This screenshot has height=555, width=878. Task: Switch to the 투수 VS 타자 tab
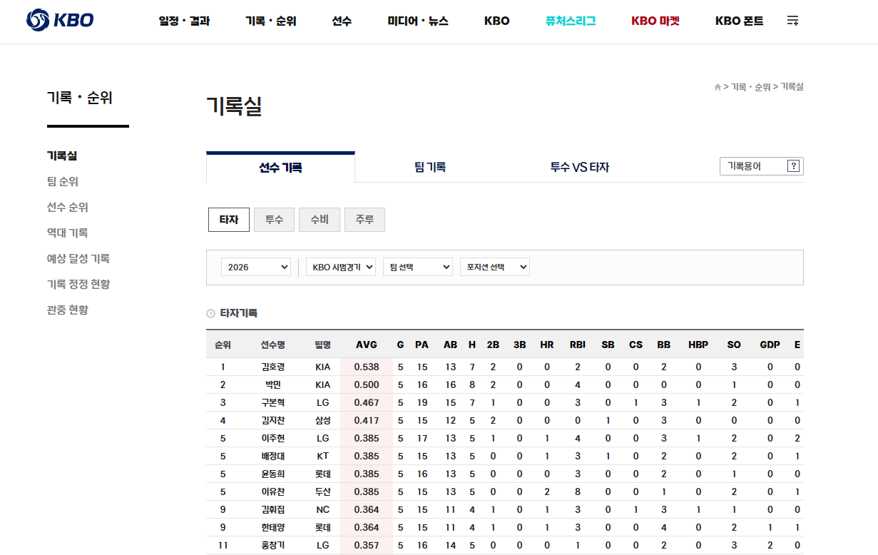(x=580, y=168)
